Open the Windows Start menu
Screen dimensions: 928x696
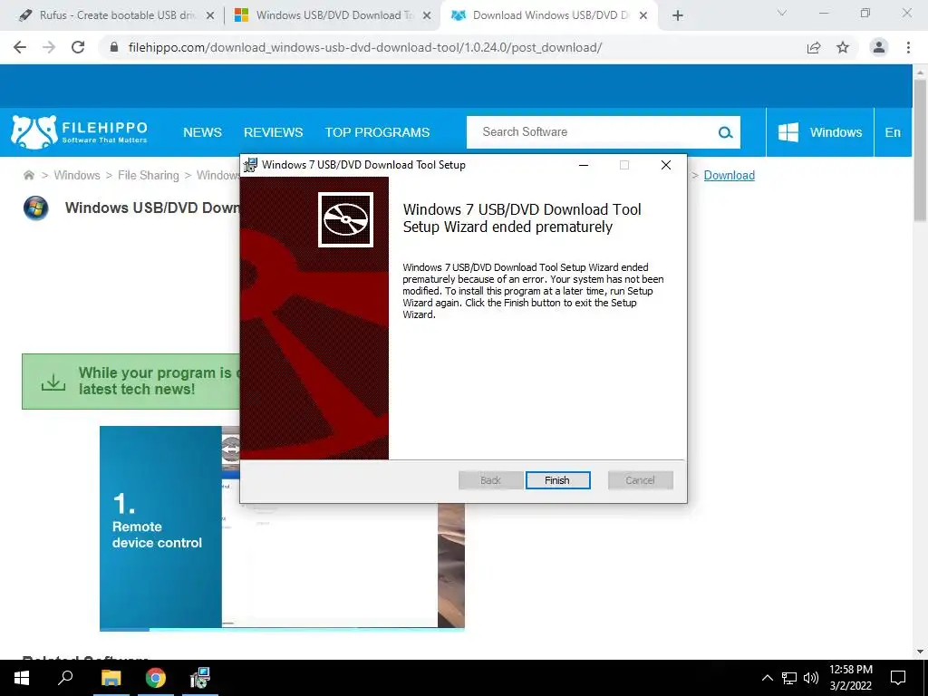pos(22,678)
